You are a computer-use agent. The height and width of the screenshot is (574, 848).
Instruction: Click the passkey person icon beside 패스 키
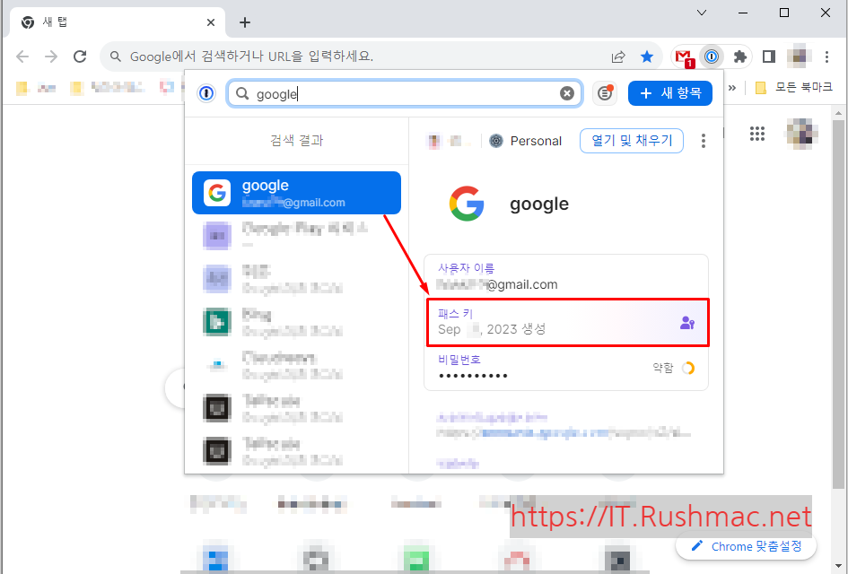point(687,321)
